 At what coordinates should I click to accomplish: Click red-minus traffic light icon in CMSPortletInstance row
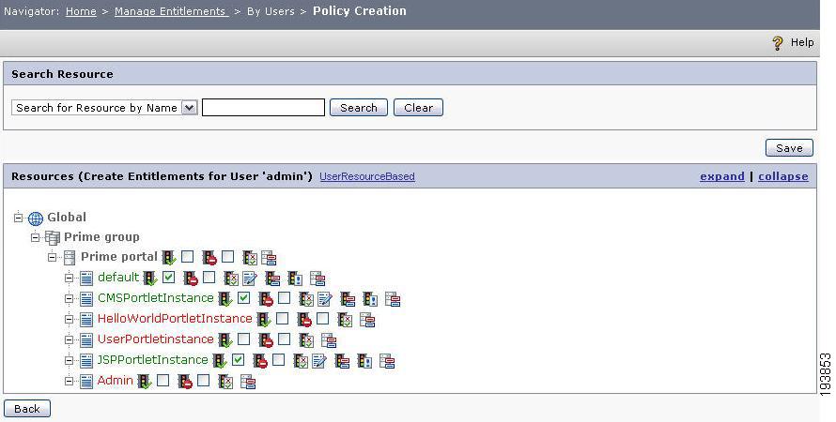266,299
